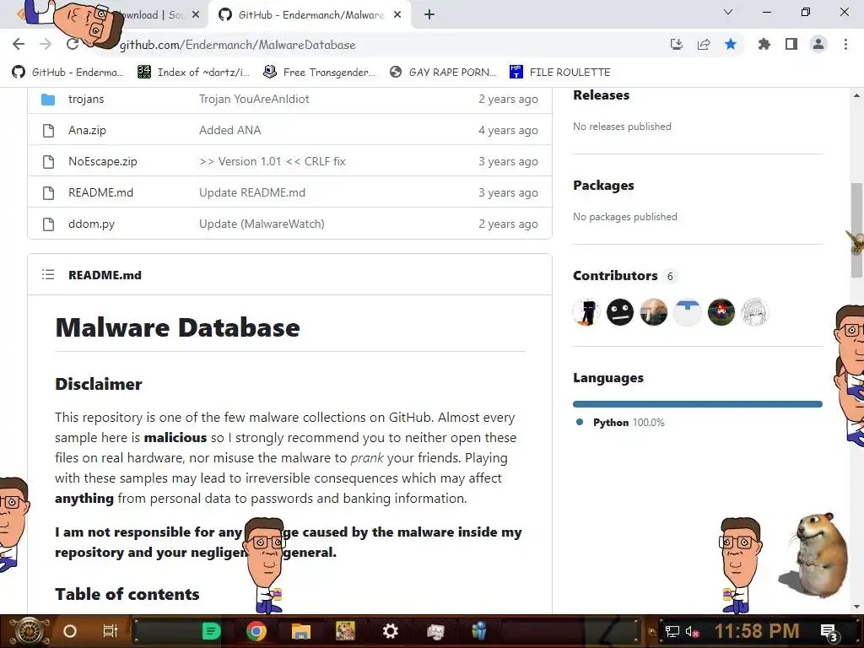Open the Chrome profile avatar
Viewport: 864px width, 648px height.
(x=818, y=44)
